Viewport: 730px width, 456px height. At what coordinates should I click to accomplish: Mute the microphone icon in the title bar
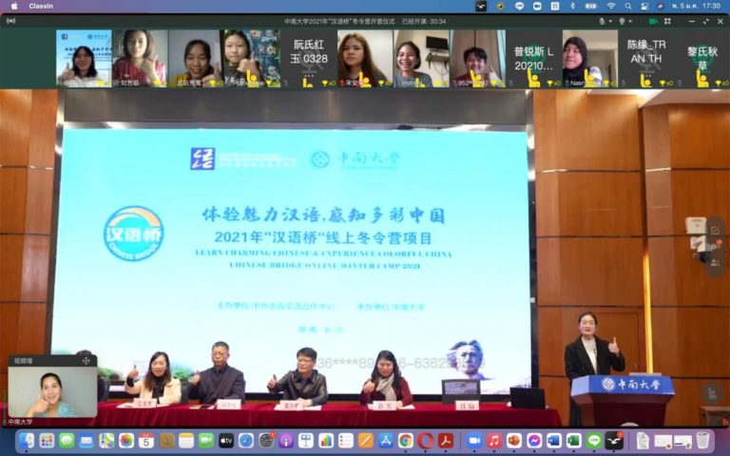(603, 22)
